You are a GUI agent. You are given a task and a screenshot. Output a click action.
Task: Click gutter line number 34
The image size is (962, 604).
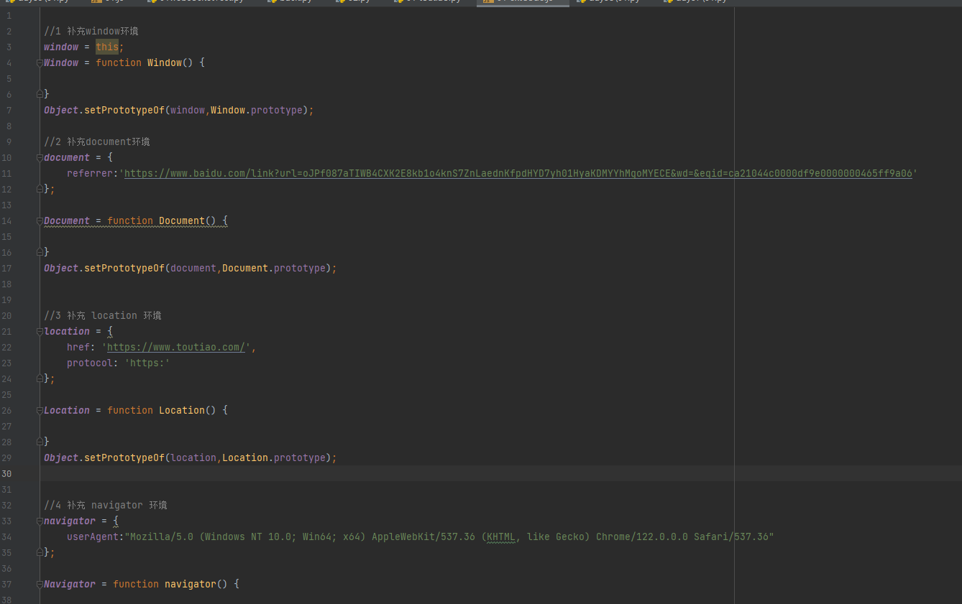(7, 536)
